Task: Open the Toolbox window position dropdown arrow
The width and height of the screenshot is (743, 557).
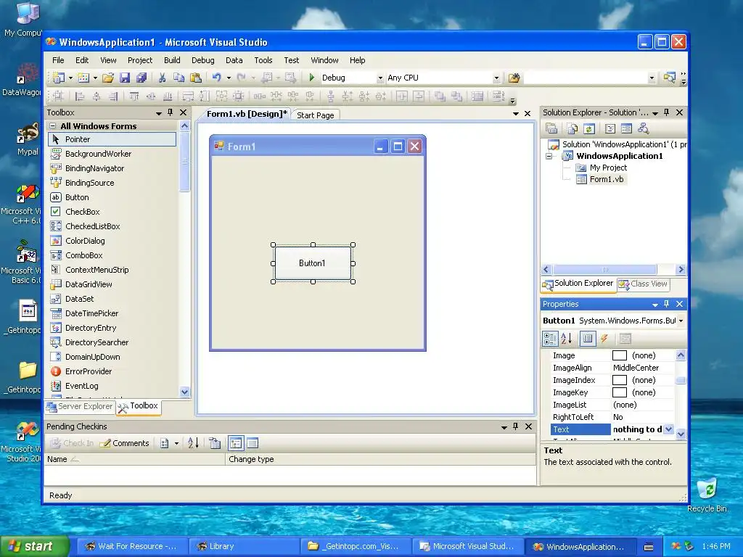Action: pyautogui.click(x=159, y=112)
